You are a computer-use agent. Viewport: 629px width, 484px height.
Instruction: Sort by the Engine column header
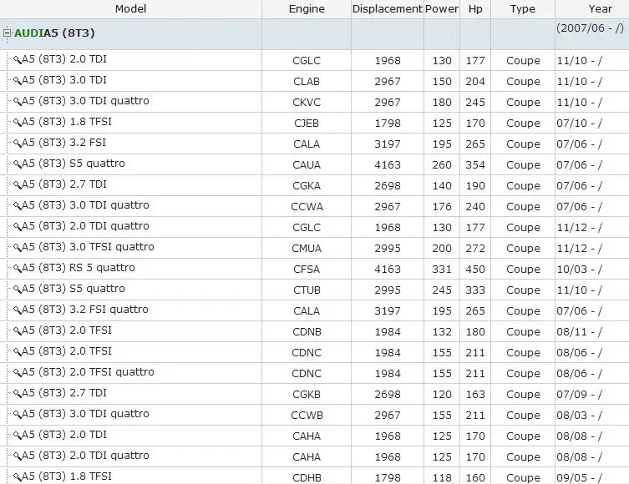pos(307,9)
